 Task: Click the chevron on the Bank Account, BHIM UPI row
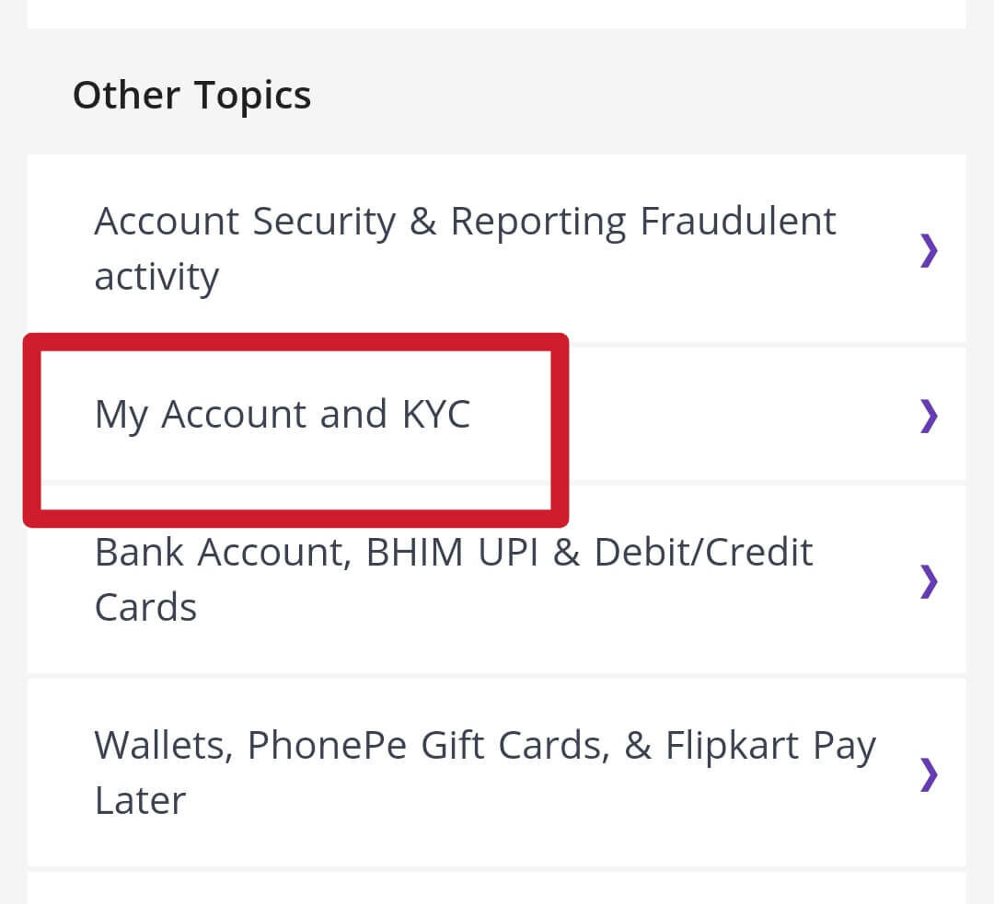929,580
